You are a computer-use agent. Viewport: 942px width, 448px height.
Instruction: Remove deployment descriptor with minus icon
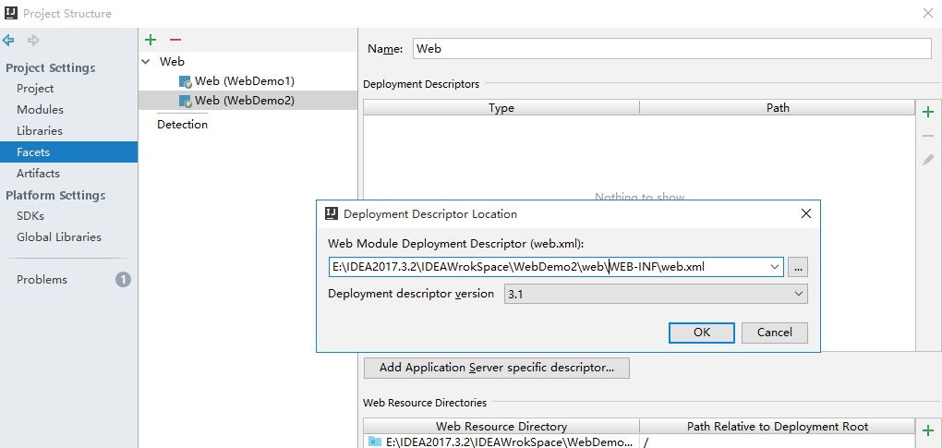pyautogui.click(x=928, y=136)
